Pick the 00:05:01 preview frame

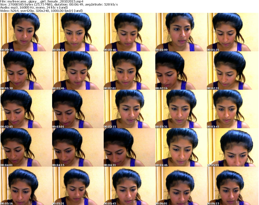[x=233, y=147]
